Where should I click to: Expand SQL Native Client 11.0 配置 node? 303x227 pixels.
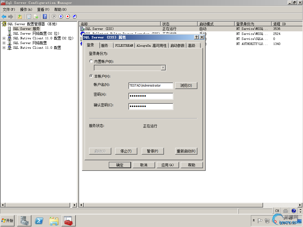(4, 48)
